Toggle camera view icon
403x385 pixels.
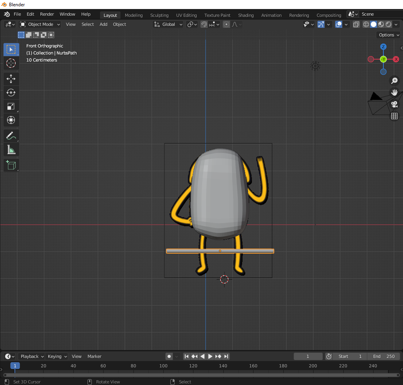coord(394,104)
